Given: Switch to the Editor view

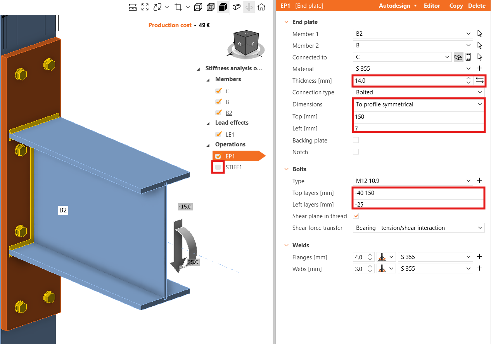Looking at the screenshot, I should (431, 6).
